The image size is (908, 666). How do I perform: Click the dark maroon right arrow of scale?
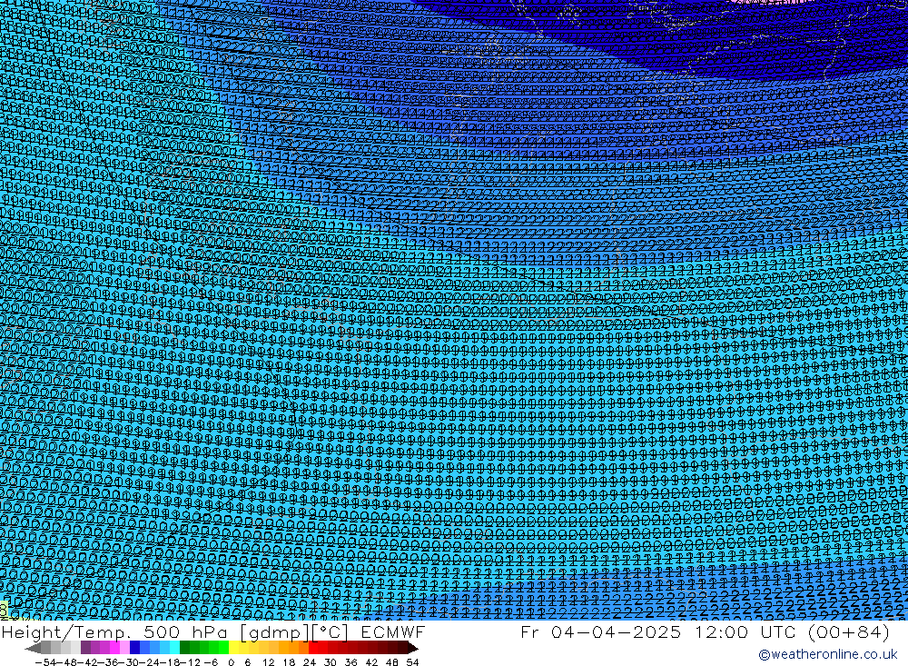(x=412, y=648)
